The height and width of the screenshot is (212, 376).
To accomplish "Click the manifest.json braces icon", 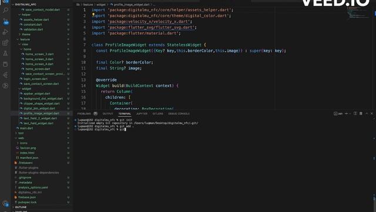I will [x=17, y=158].
